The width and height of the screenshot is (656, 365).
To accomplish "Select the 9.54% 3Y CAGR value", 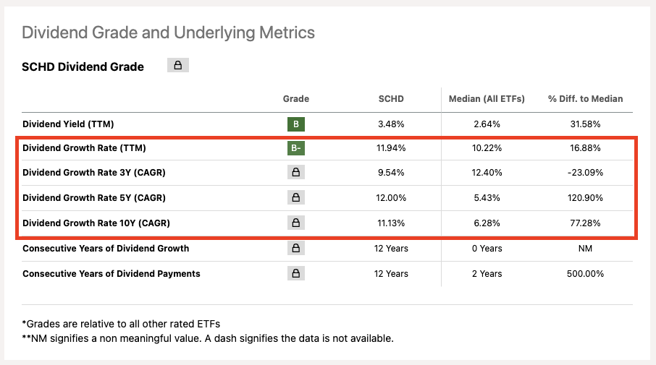I will point(391,173).
